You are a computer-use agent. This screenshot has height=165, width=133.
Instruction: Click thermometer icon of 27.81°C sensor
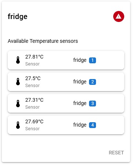coord(18,60)
